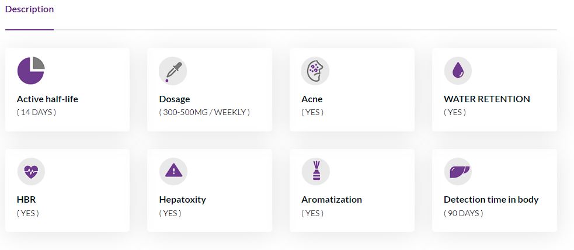The height and width of the screenshot is (250, 574).
Task: Click the Detection time in body heading
Action: point(491,200)
